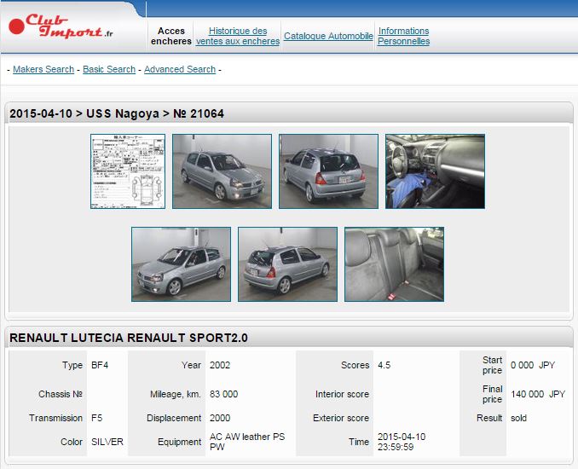Open the Acces encheres tab

point(171,36)
